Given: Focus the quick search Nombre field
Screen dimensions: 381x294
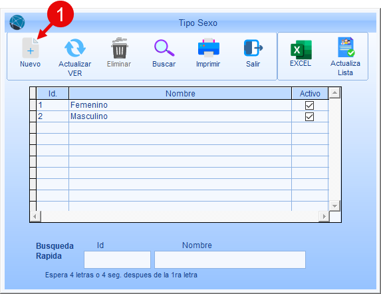Looking at the screenshot, I should click(230, 259).
